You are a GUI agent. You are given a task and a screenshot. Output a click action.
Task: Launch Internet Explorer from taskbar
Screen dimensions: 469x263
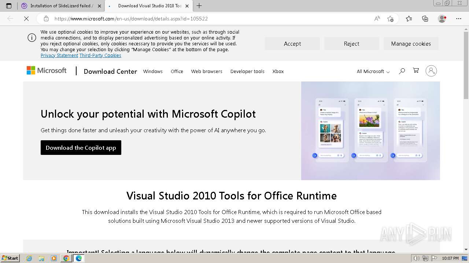(x=29, y=258)
